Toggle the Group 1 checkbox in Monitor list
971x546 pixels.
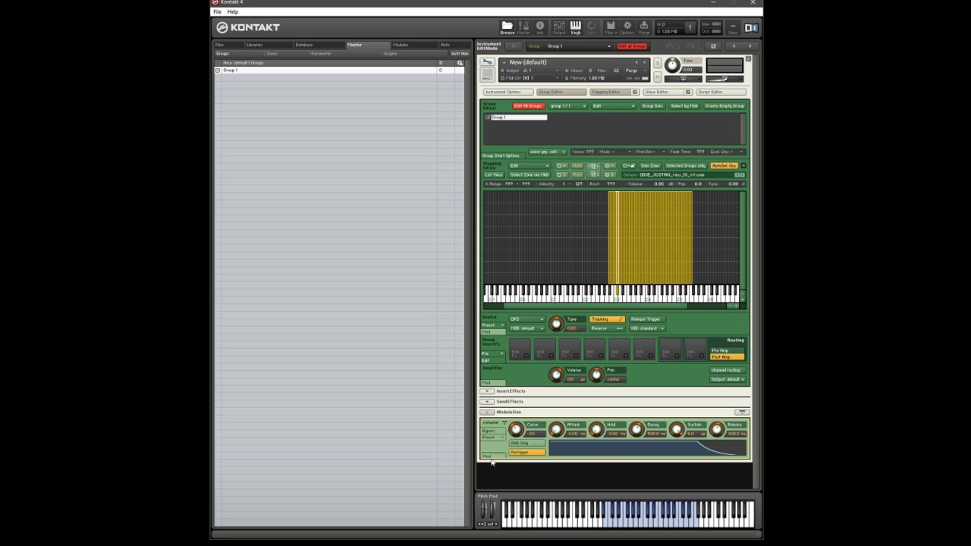218,71
